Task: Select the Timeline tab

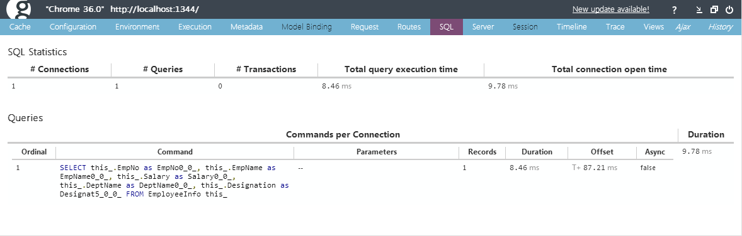Action: [572, 27]
